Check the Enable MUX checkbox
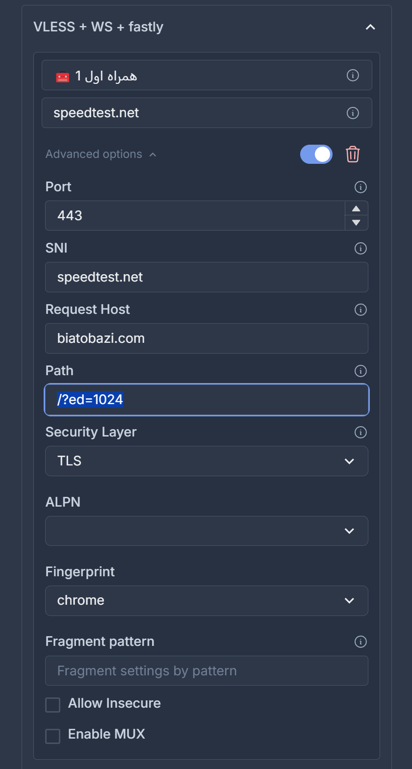The height and width of the screenshot is (769, 412). coord(53,736)
